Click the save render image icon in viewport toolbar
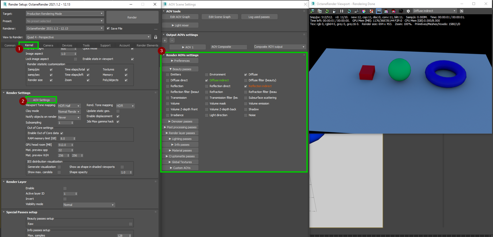This screenshot has width=493, height=237. click(312, 11)
